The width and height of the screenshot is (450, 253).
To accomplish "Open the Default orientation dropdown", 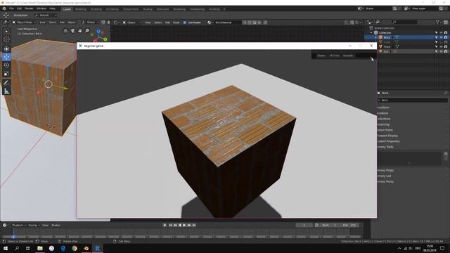I will (45, 15).
